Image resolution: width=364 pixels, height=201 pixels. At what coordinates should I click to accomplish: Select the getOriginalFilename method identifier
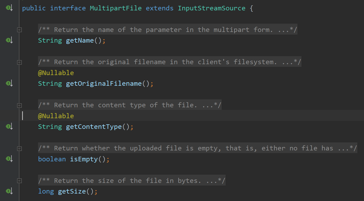point(104,84)
